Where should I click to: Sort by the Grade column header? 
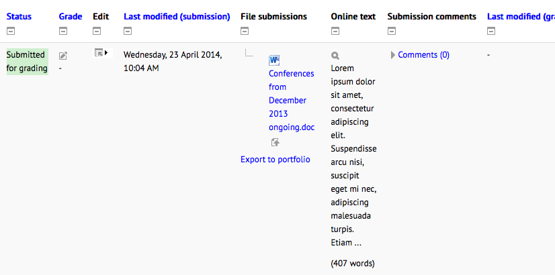[71, 16]
